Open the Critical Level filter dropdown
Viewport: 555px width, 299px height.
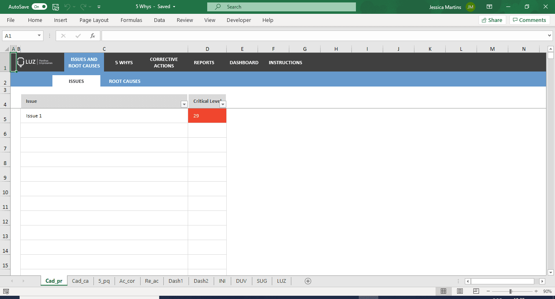(223, 104)
